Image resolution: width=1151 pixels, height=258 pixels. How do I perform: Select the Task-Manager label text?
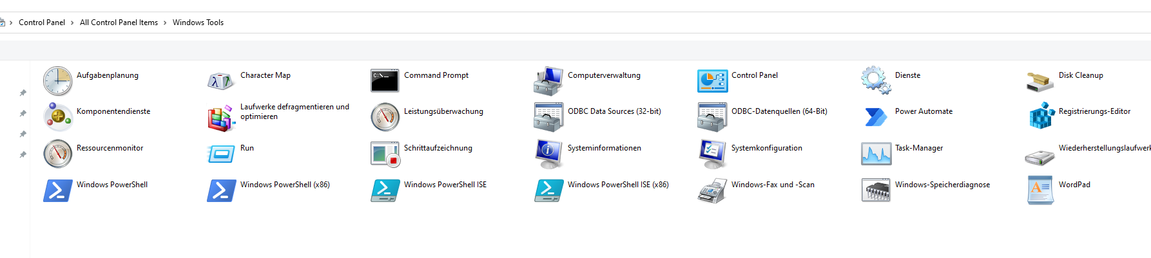click(919, 148)
